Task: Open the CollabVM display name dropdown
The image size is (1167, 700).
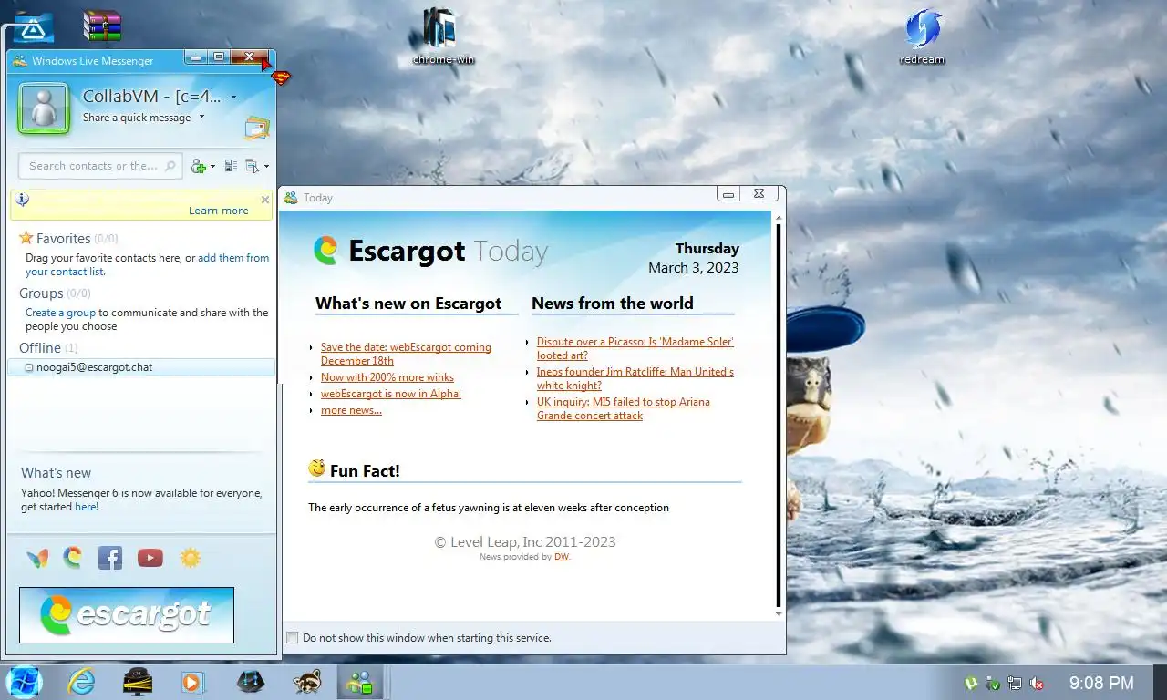Action: [234, 97]
